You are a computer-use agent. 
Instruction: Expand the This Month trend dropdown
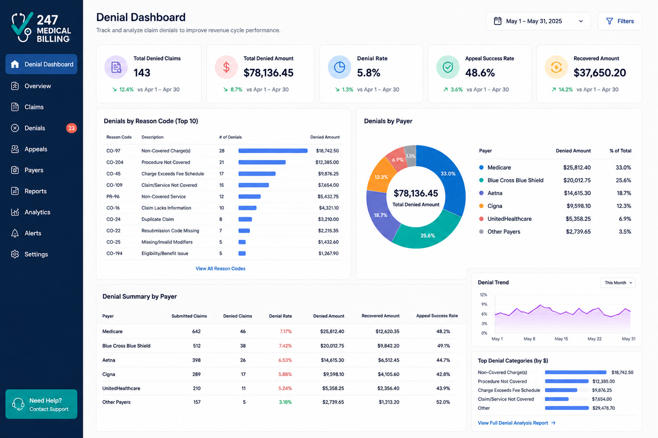[618, 282]
